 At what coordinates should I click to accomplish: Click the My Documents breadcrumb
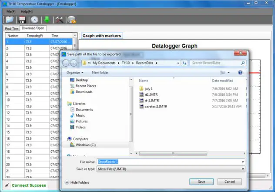point(104,63)
